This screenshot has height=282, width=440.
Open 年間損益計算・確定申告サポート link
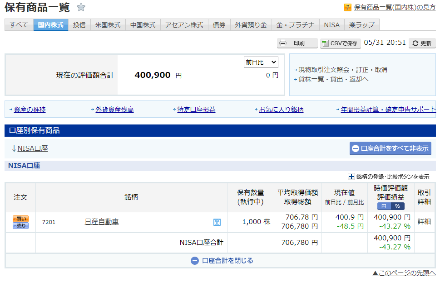[388, 110]
